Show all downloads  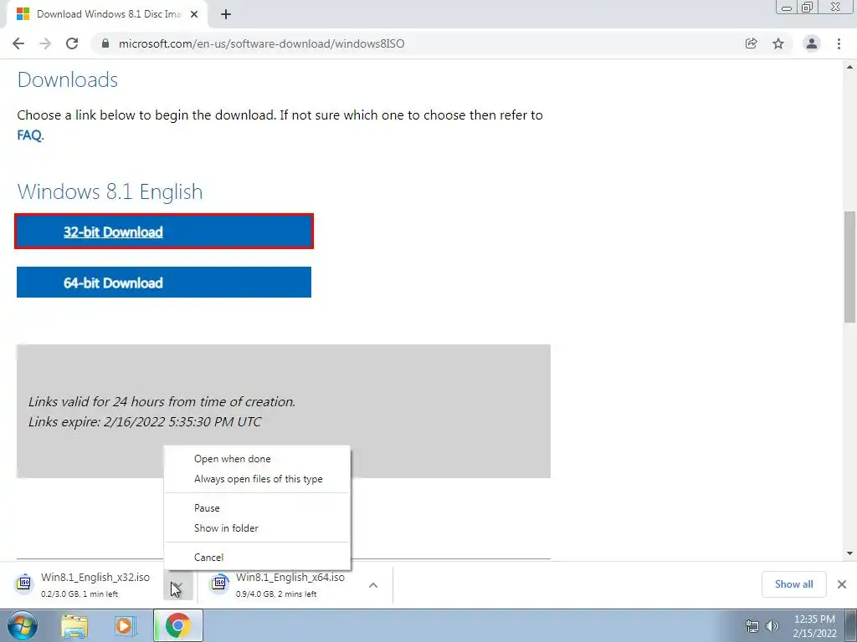tap(793, 584)
